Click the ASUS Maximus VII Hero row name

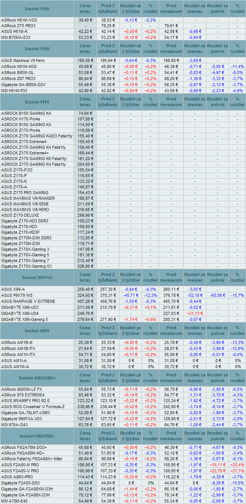pyautogui.click(x=23, y=60)
